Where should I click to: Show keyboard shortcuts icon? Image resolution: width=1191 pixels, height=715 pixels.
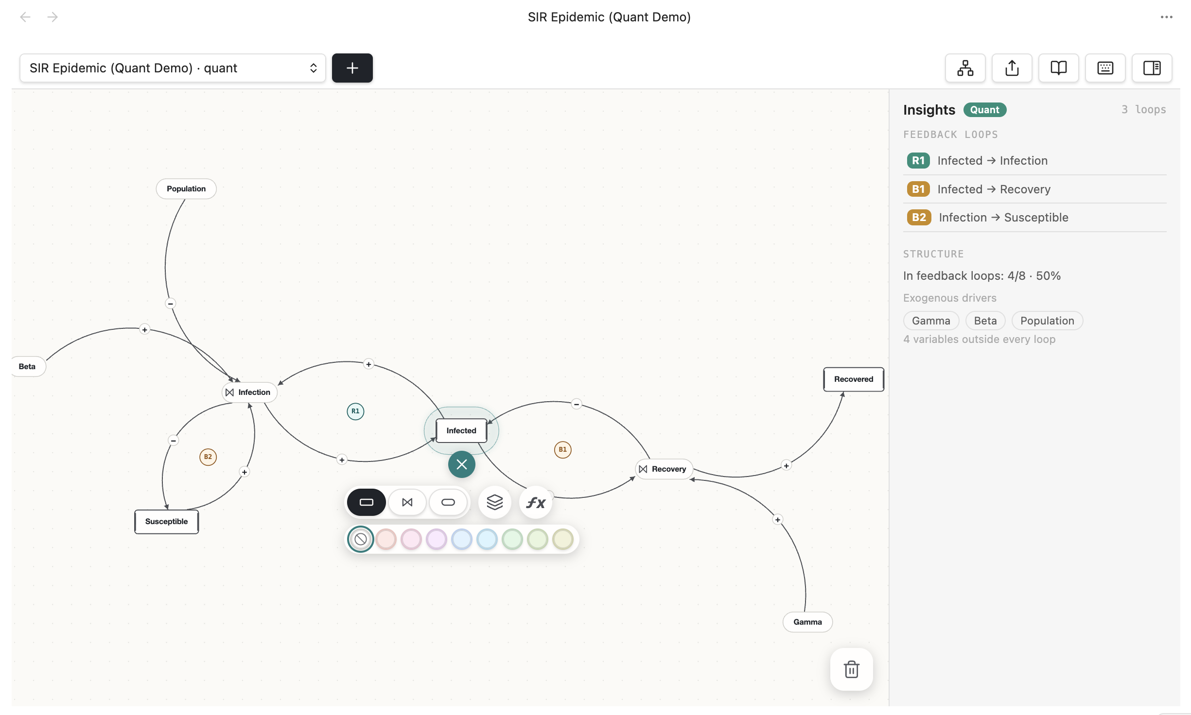coord(1105,68)
